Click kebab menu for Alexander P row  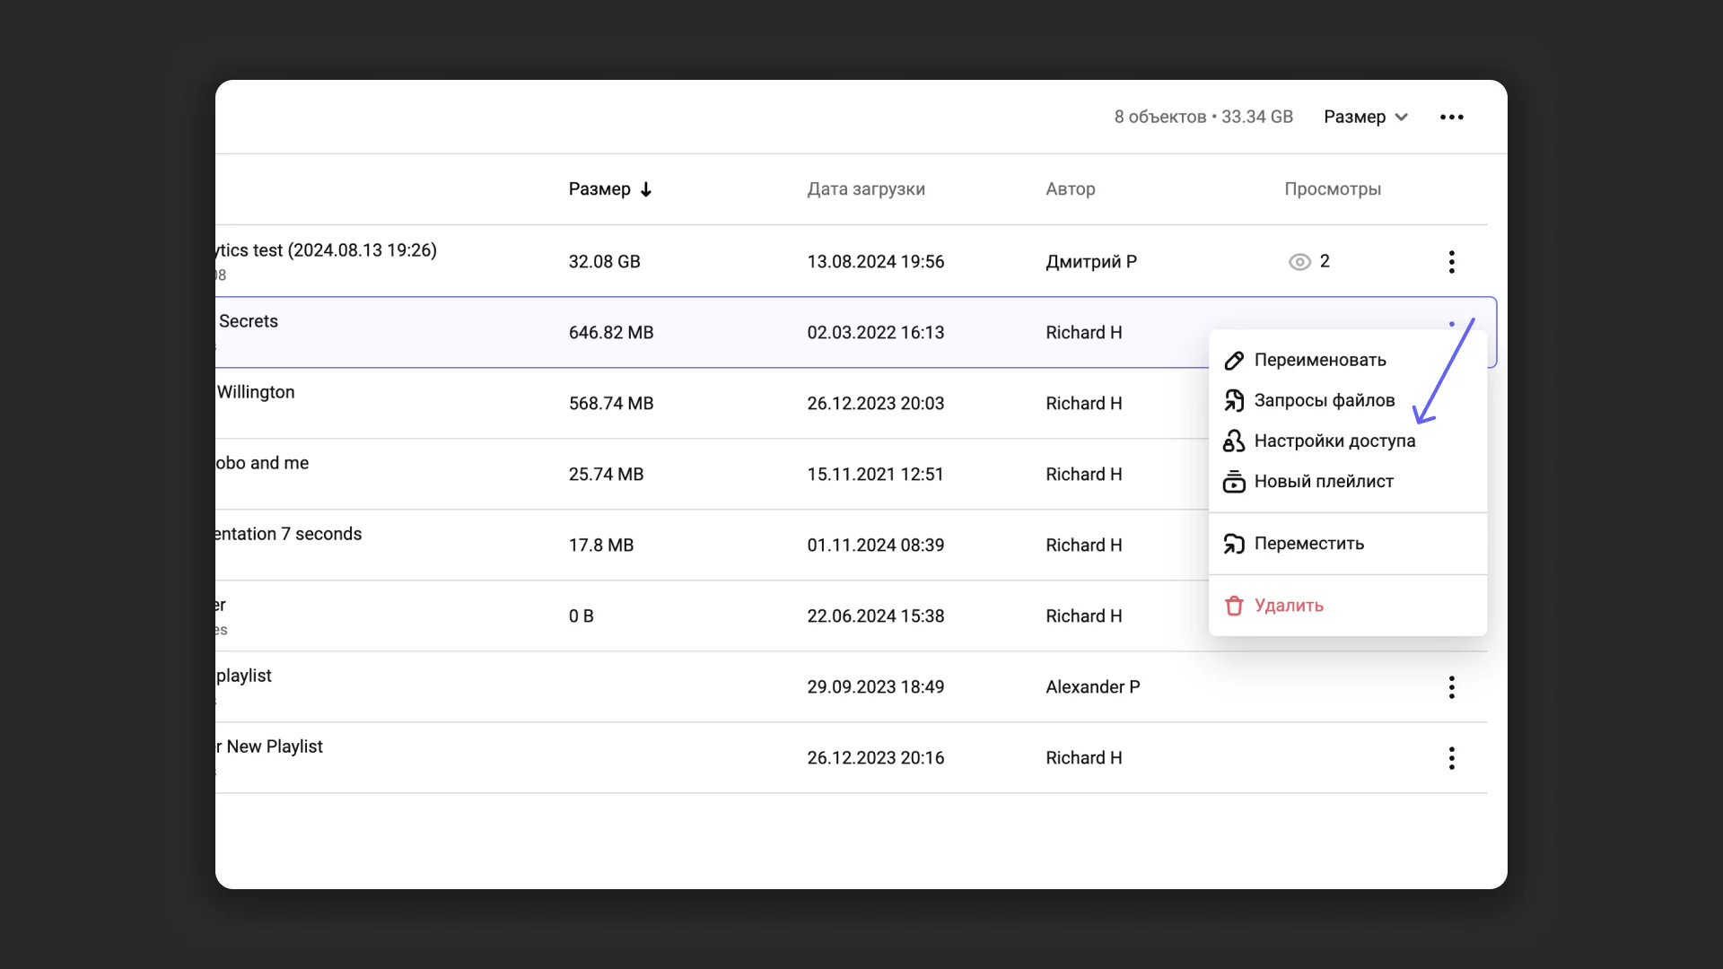(x=1451, y=687)
